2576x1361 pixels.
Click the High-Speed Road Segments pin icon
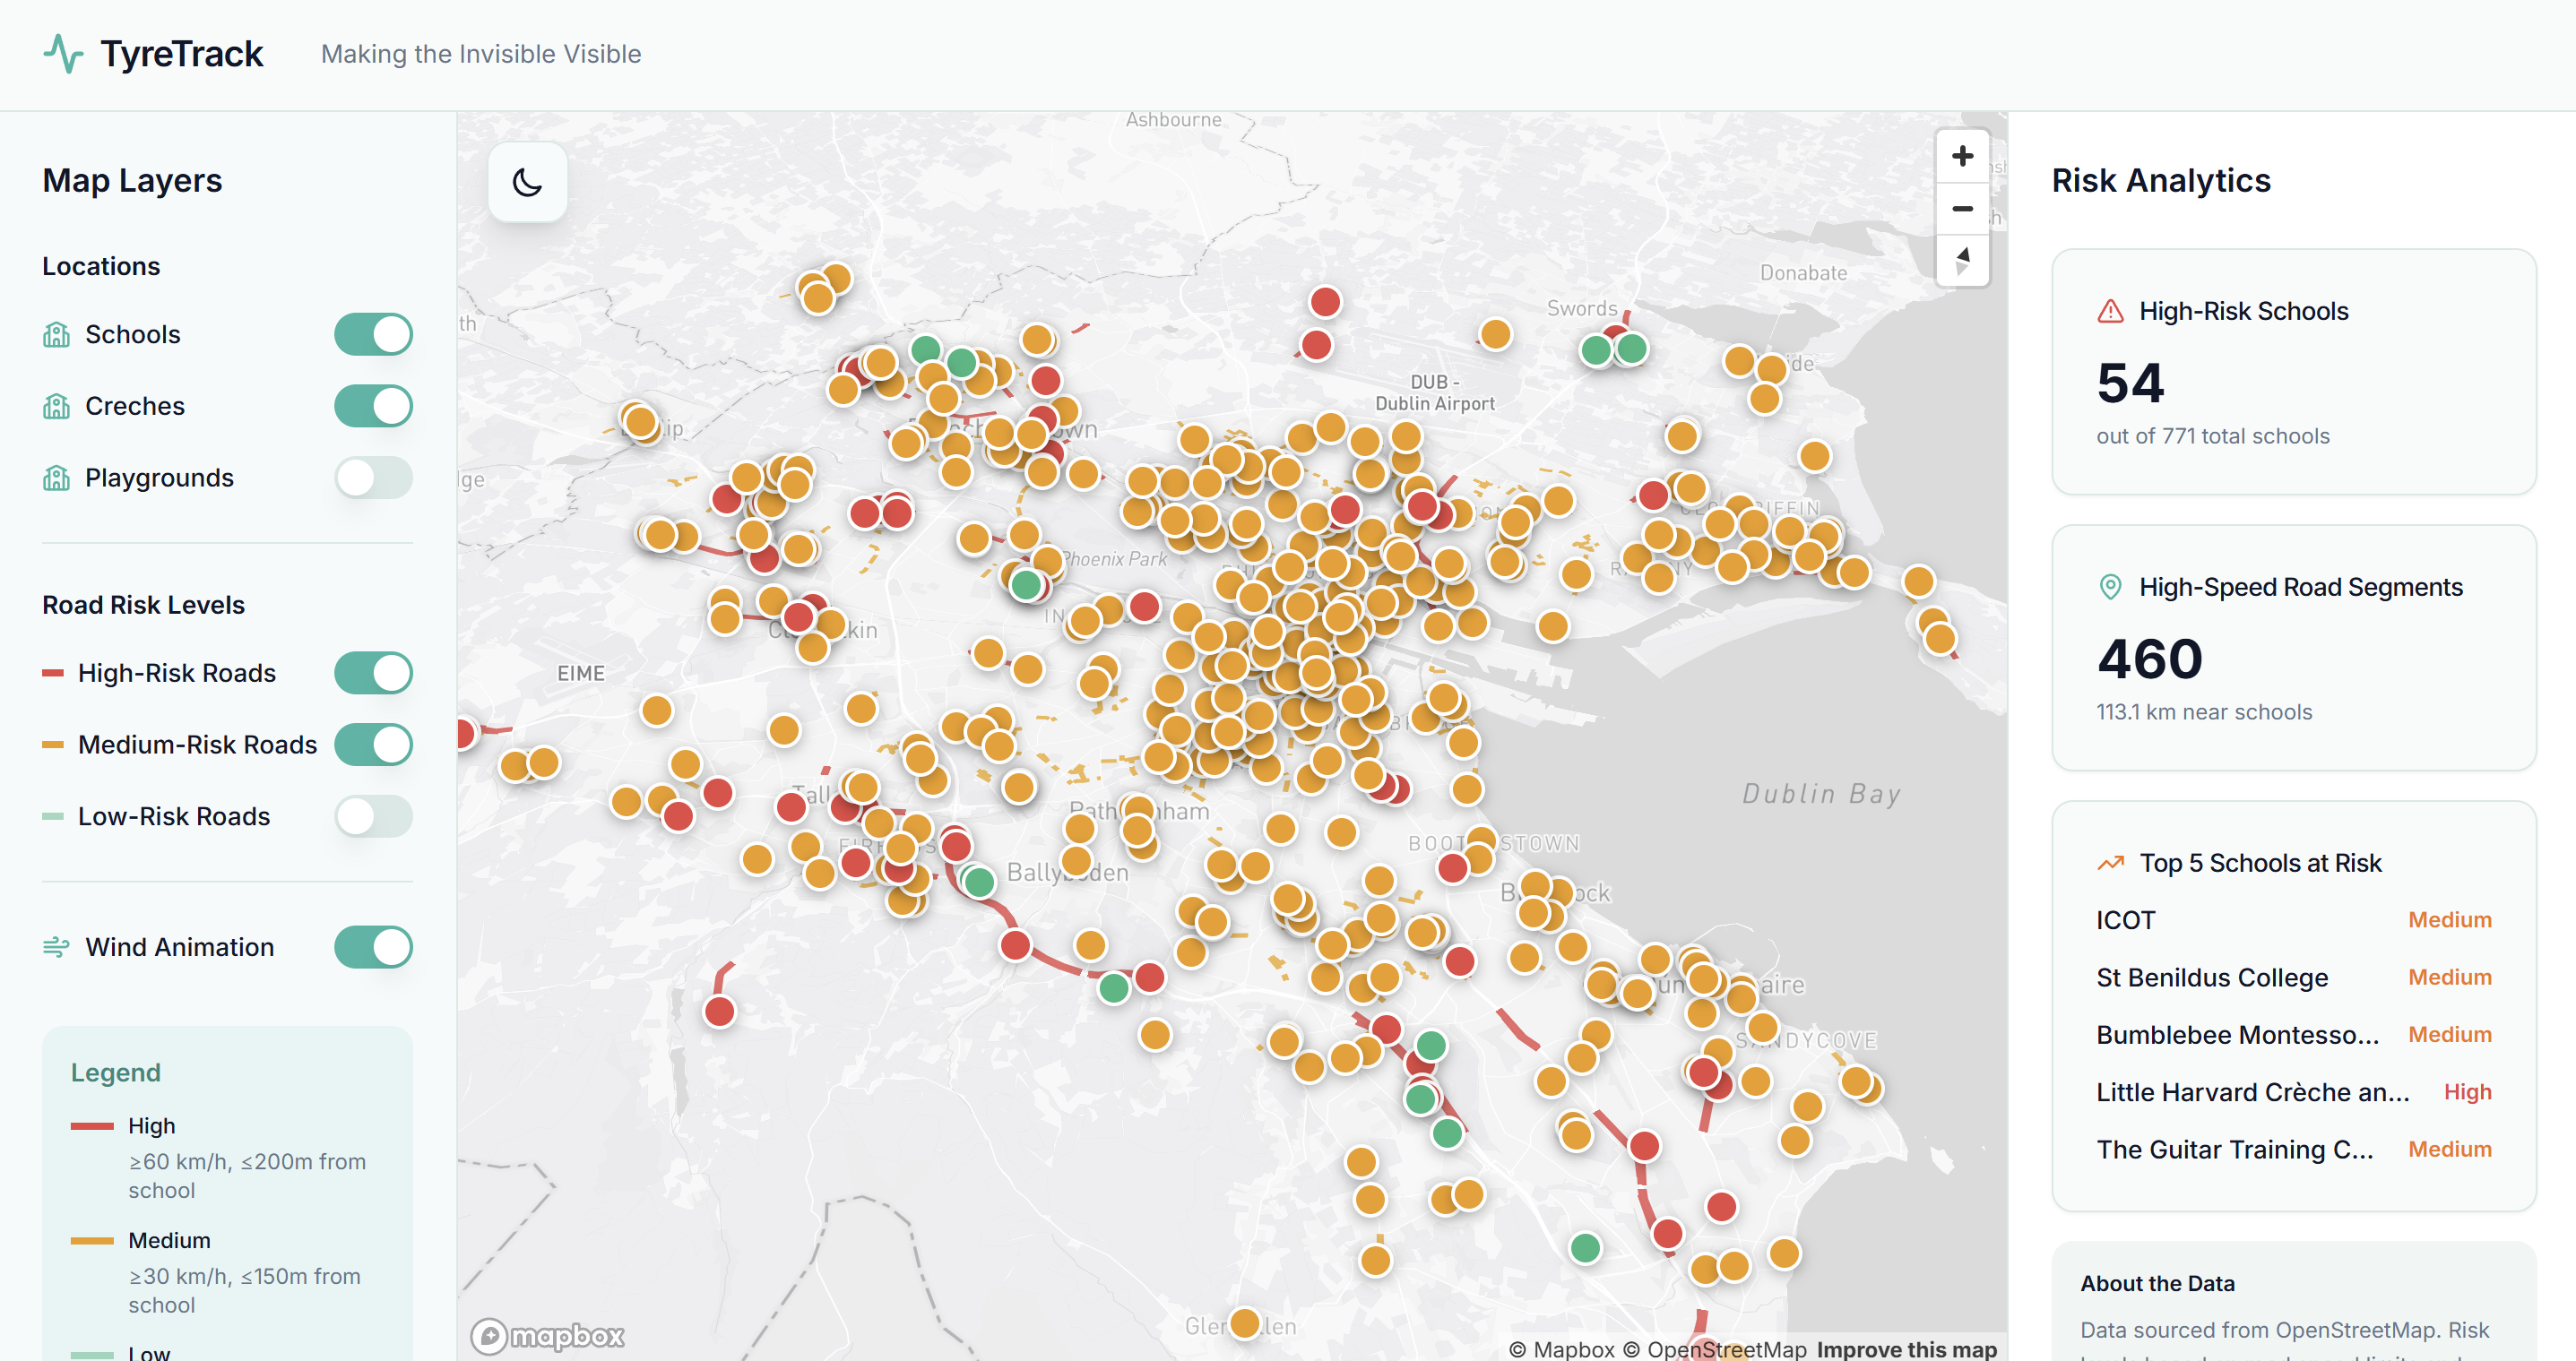(x=2110, y=587)
